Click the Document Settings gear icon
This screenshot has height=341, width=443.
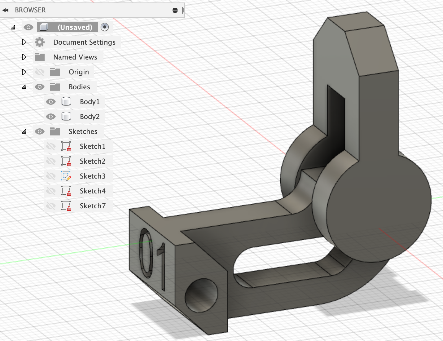click(x=40, y=42)
